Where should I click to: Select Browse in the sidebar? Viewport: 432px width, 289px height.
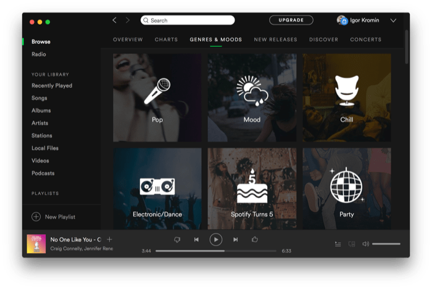41,42
